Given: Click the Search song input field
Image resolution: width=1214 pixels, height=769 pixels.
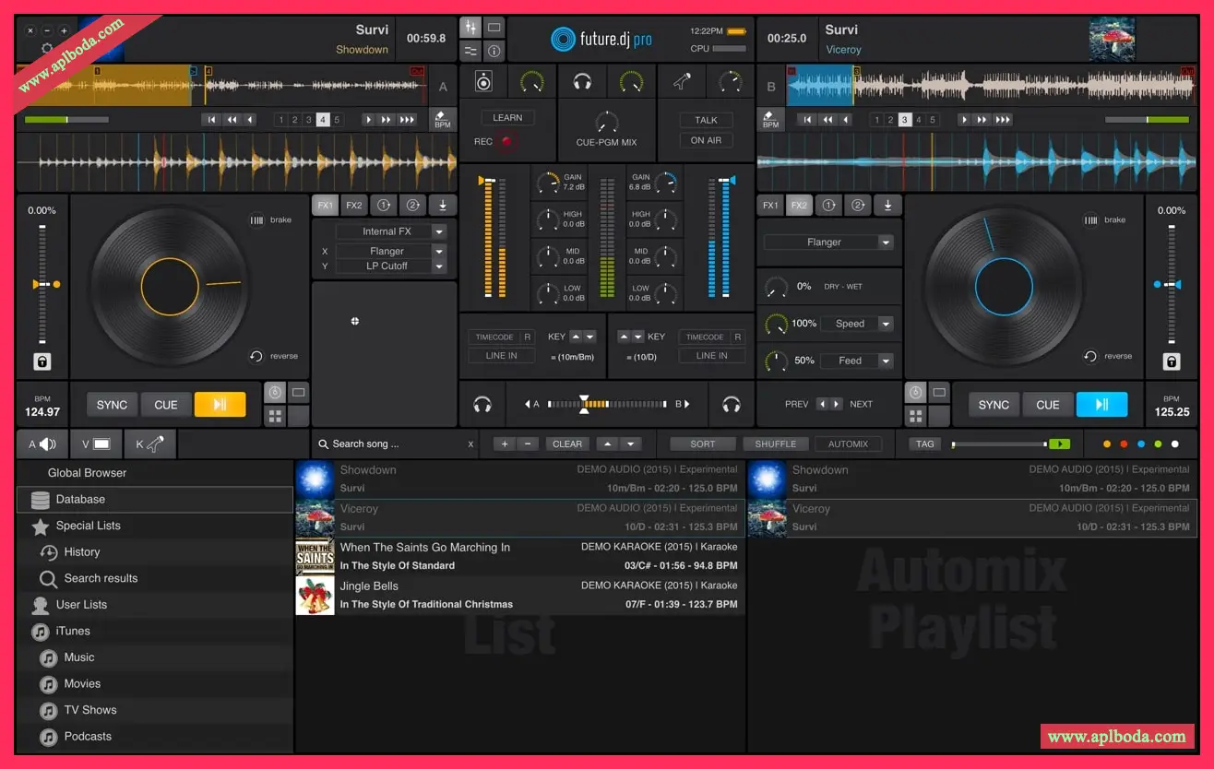Looking at the screenshot, I should coord(392,444).
